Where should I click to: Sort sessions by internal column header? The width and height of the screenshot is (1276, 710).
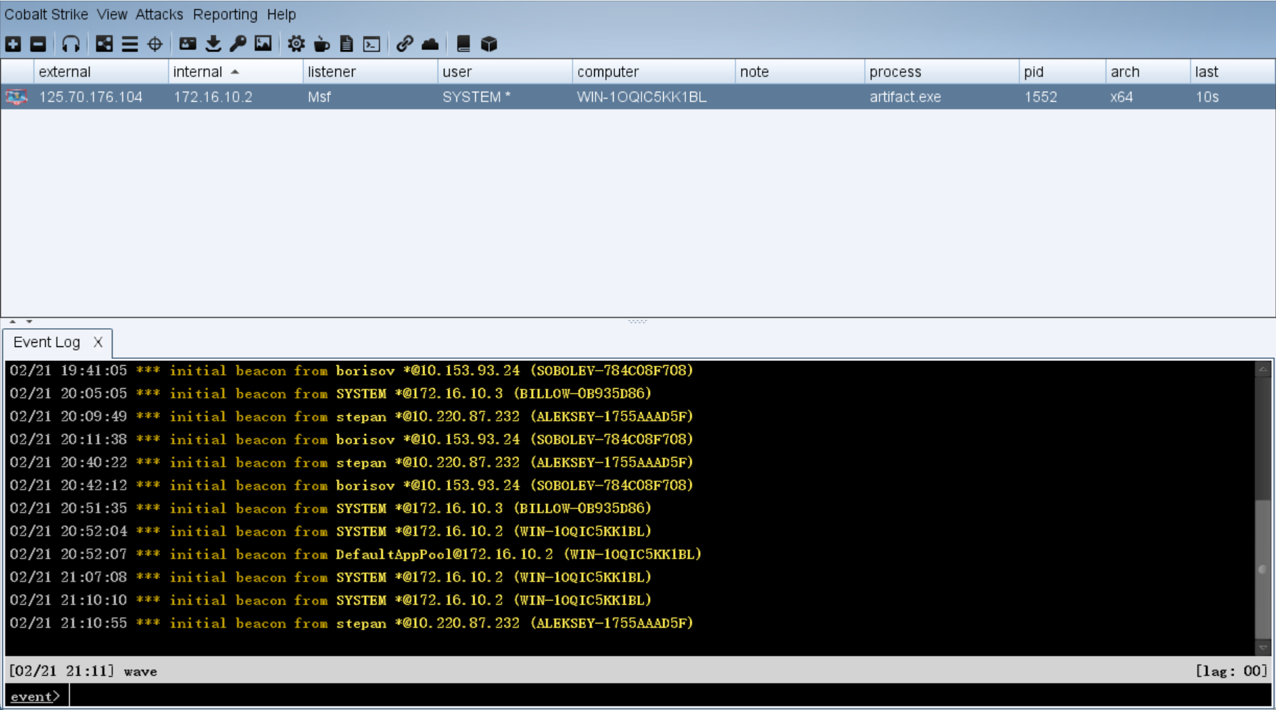[235, 72]
